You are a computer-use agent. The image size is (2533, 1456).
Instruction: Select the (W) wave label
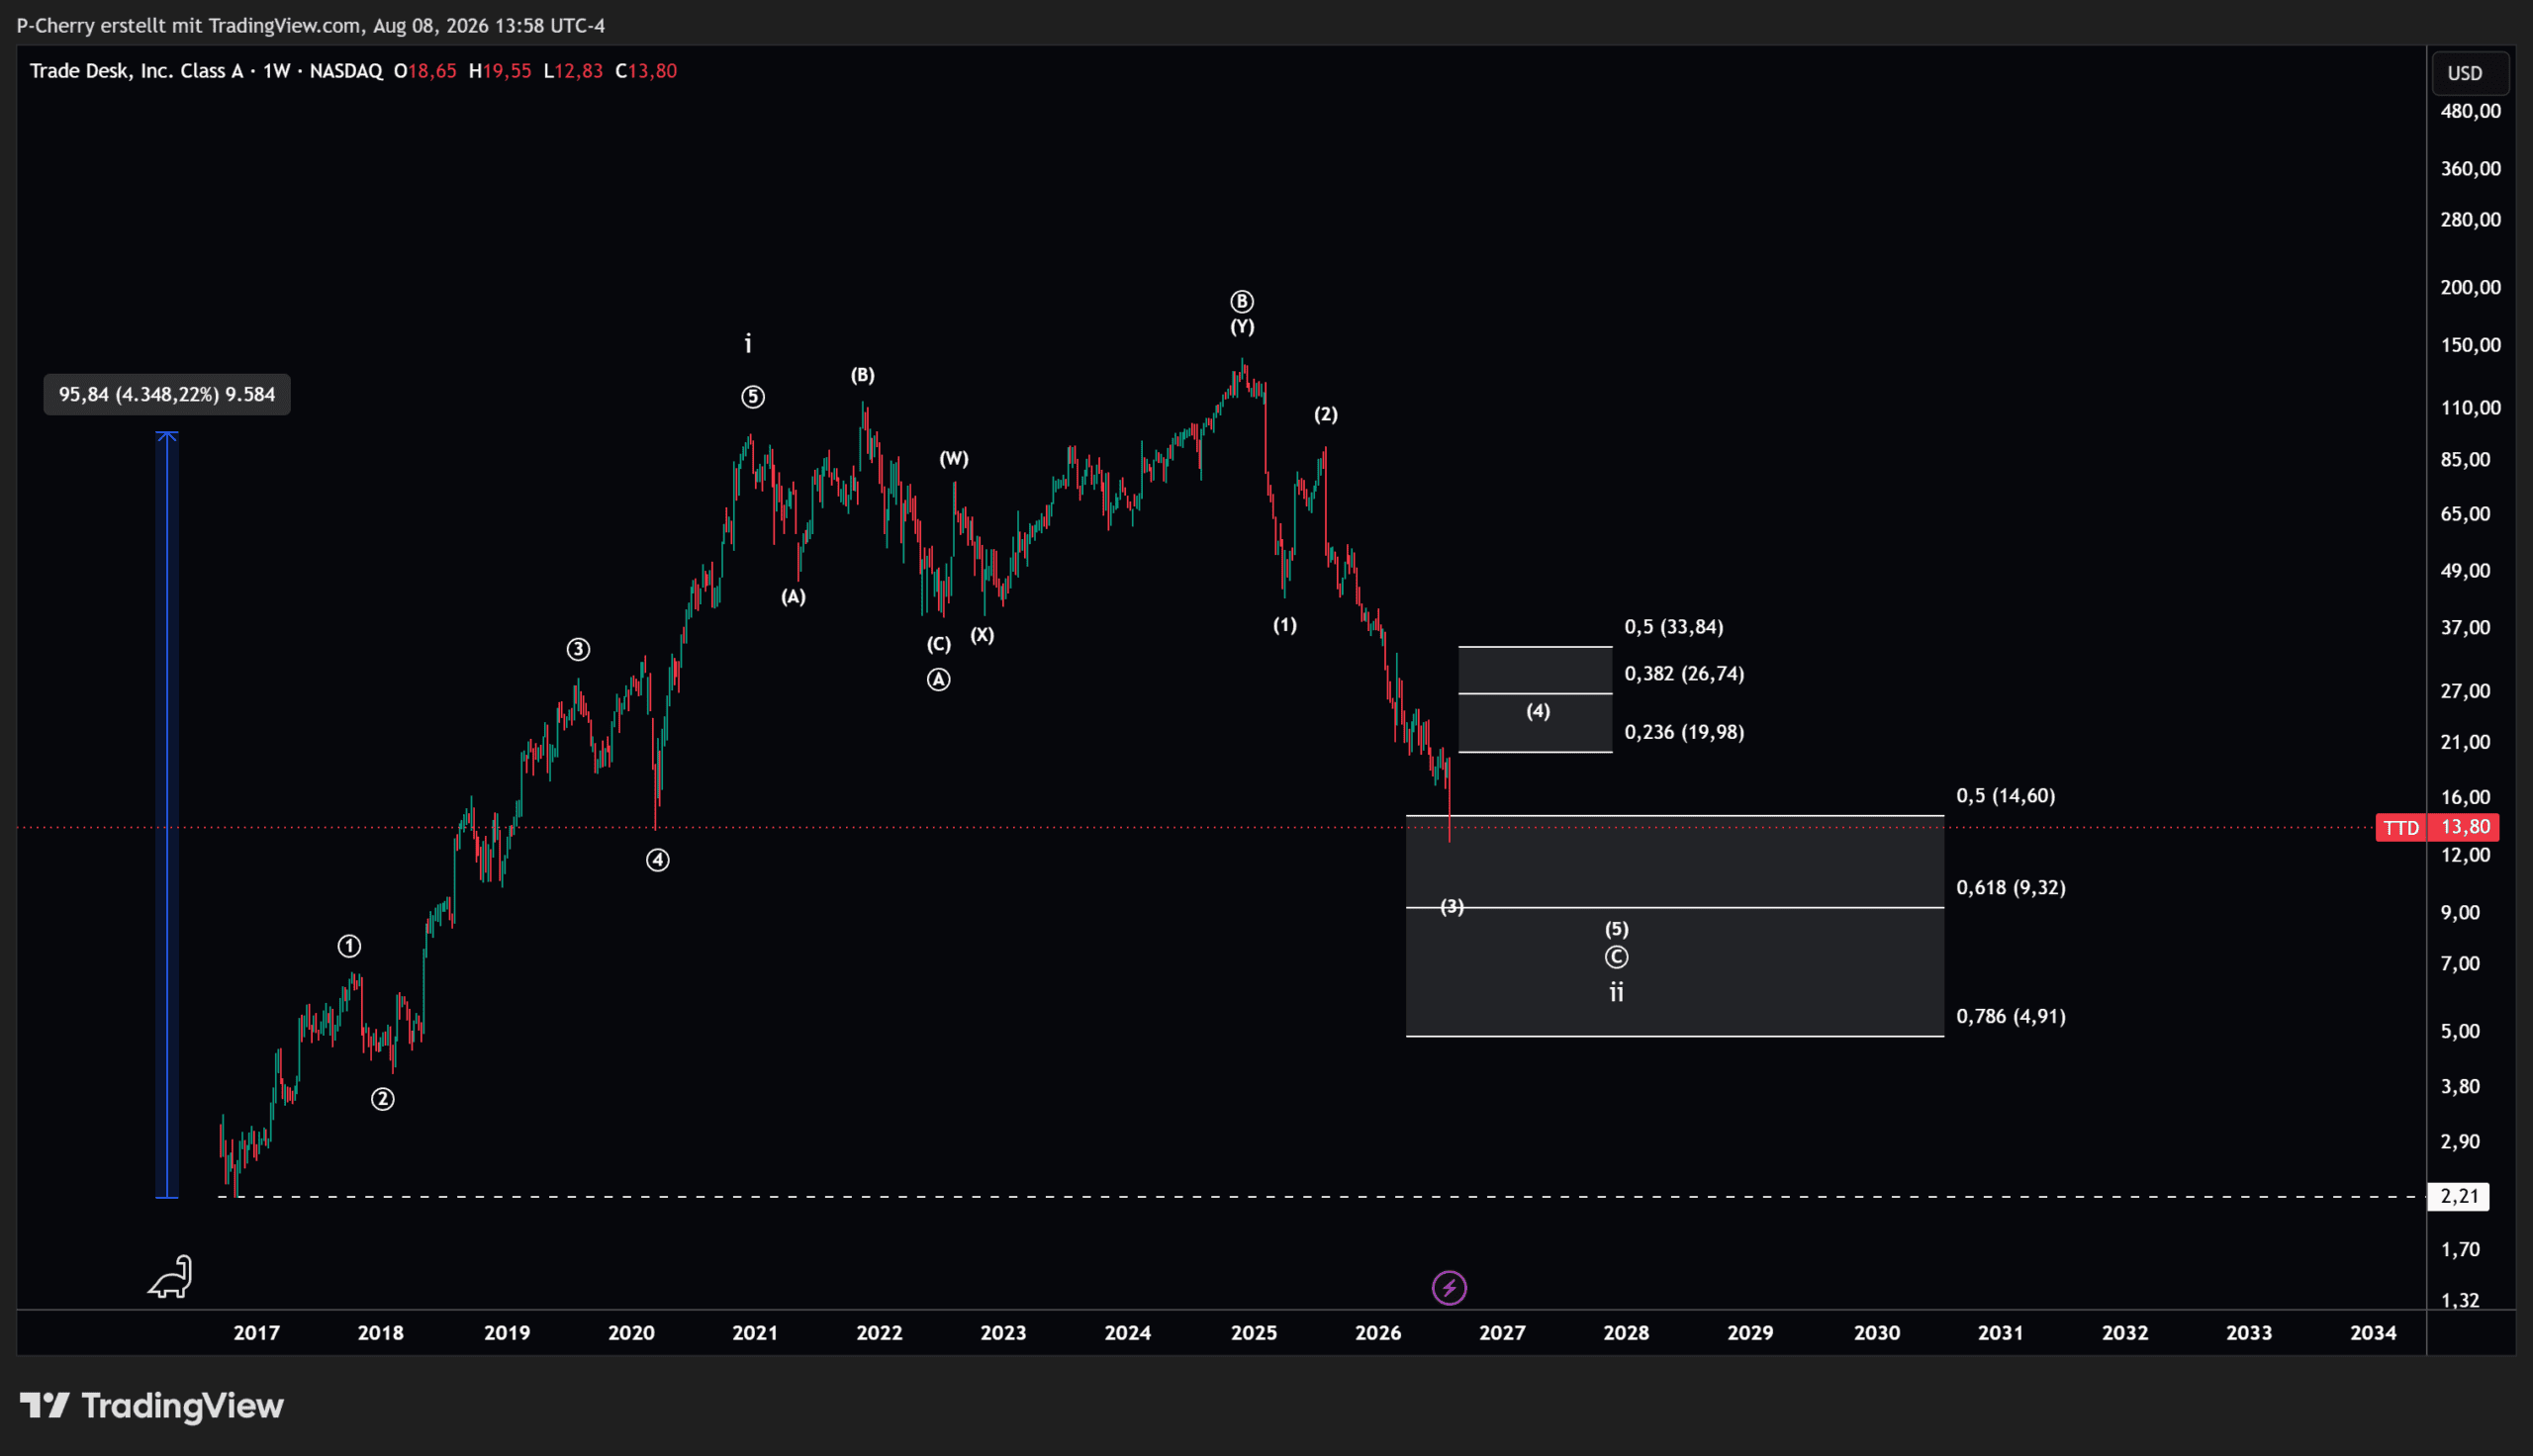click(x=954, y=459)
